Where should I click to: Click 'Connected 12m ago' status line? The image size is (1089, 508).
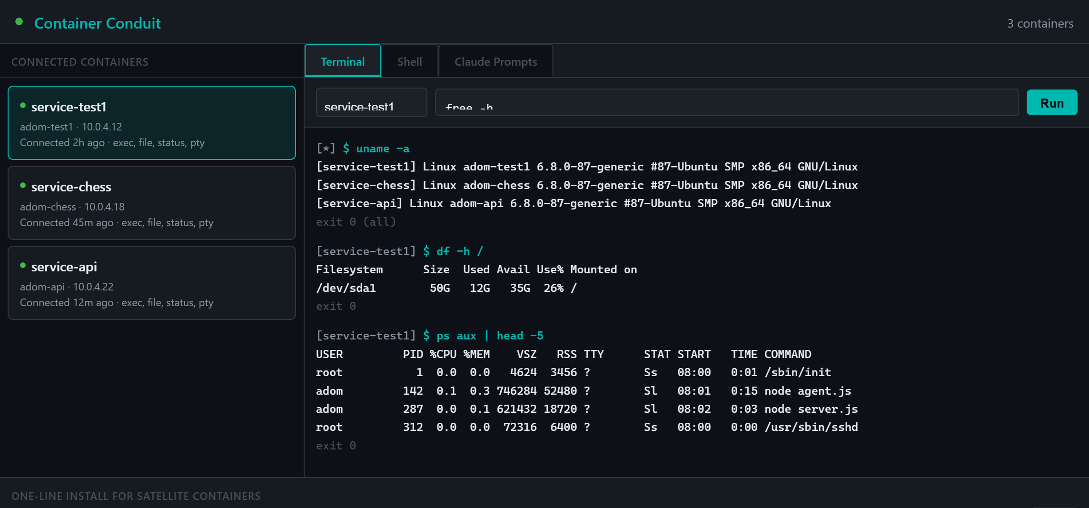click(117, 303)
